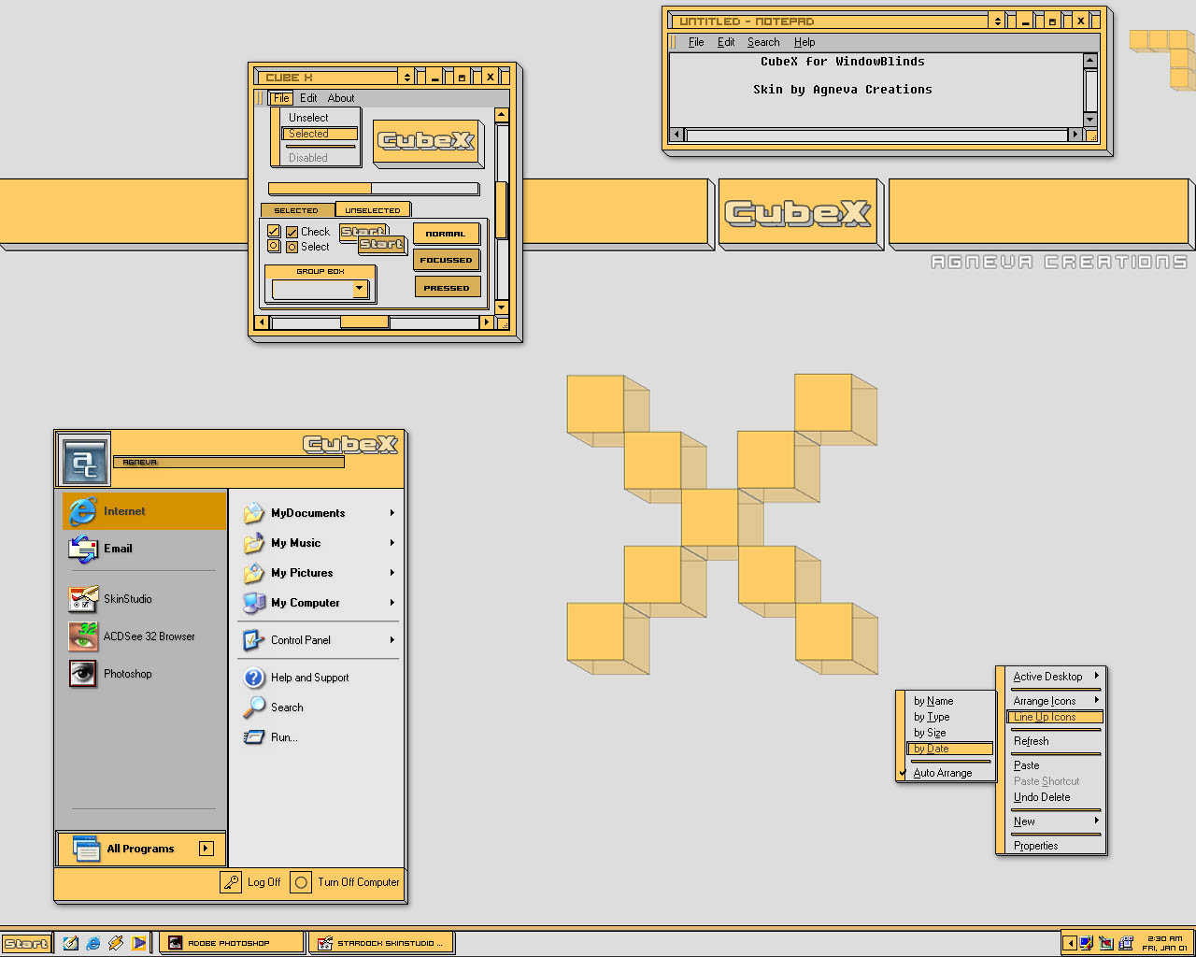The image size is (1196, 957).
Task: Click the network computers tray icon
Action: pyautogui.click(x=1126, y=943)
